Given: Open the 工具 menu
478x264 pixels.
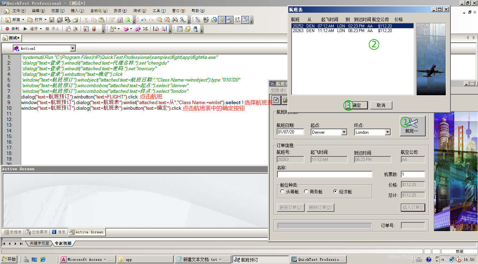Looking at the screenshot, I should pyautogui.click(x=159, y=11).
